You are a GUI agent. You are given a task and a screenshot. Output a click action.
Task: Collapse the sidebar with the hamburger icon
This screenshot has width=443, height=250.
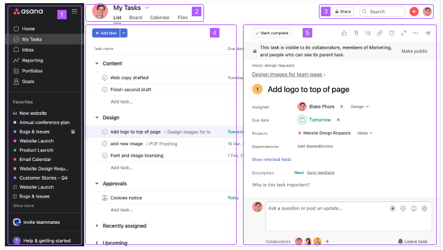[x=74, y=12]
